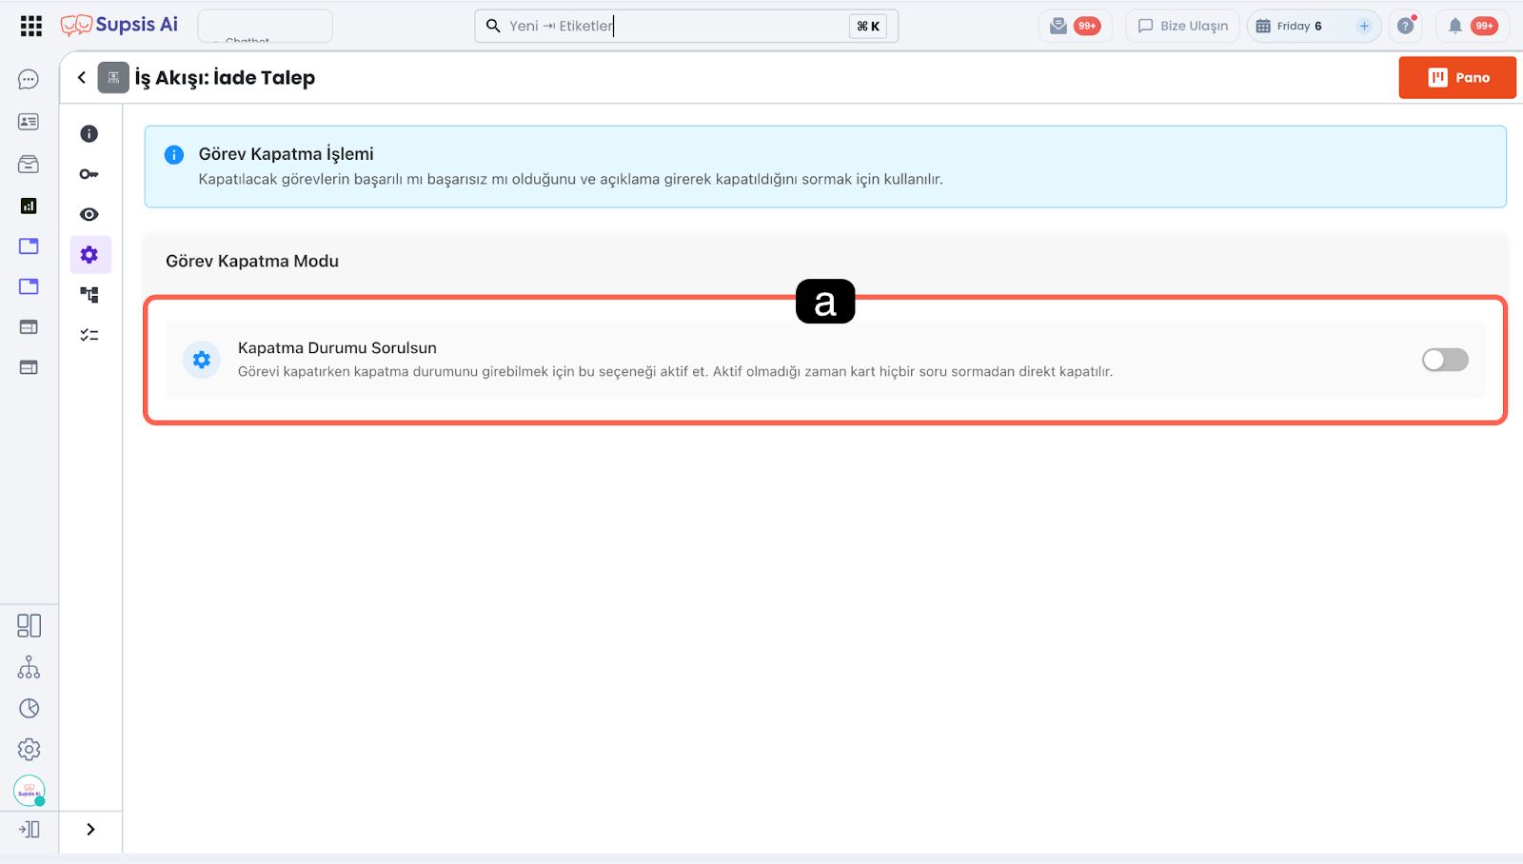Viewport: 1523px width, 864px height.
Task: Click the key icon in workflow sidebar
Action: (89, 174)
